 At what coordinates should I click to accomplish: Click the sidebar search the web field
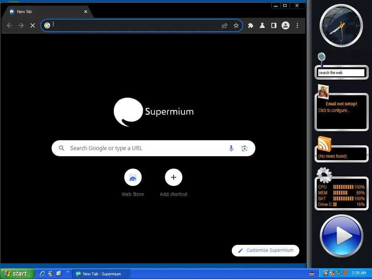point(341,73)
